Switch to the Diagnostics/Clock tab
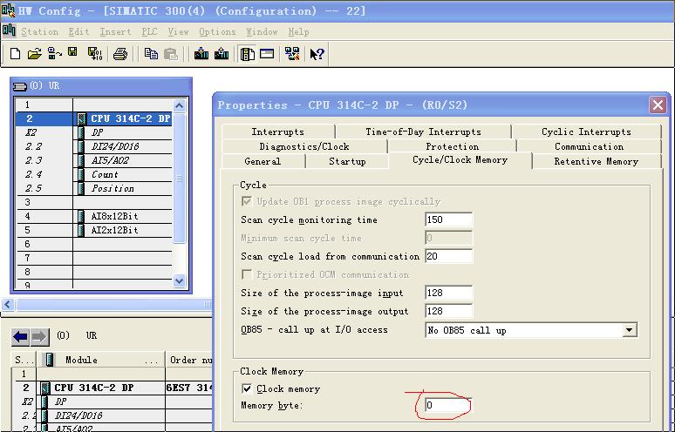This screenshot has height=432, width=675. 304,146
